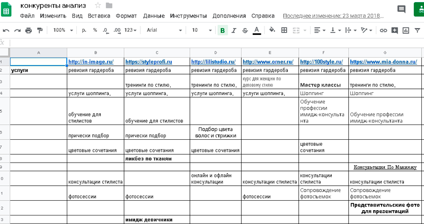Open link http://100style.ru/
This screenshot has height=224, width=424.
pos(322,62)
